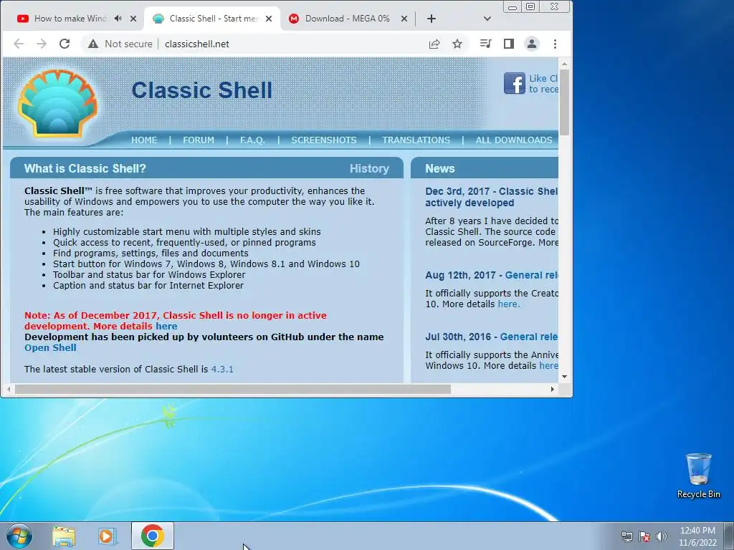734x550 pixels.
Task: Open the Windows Start button
Action: [x=19, y=536]
